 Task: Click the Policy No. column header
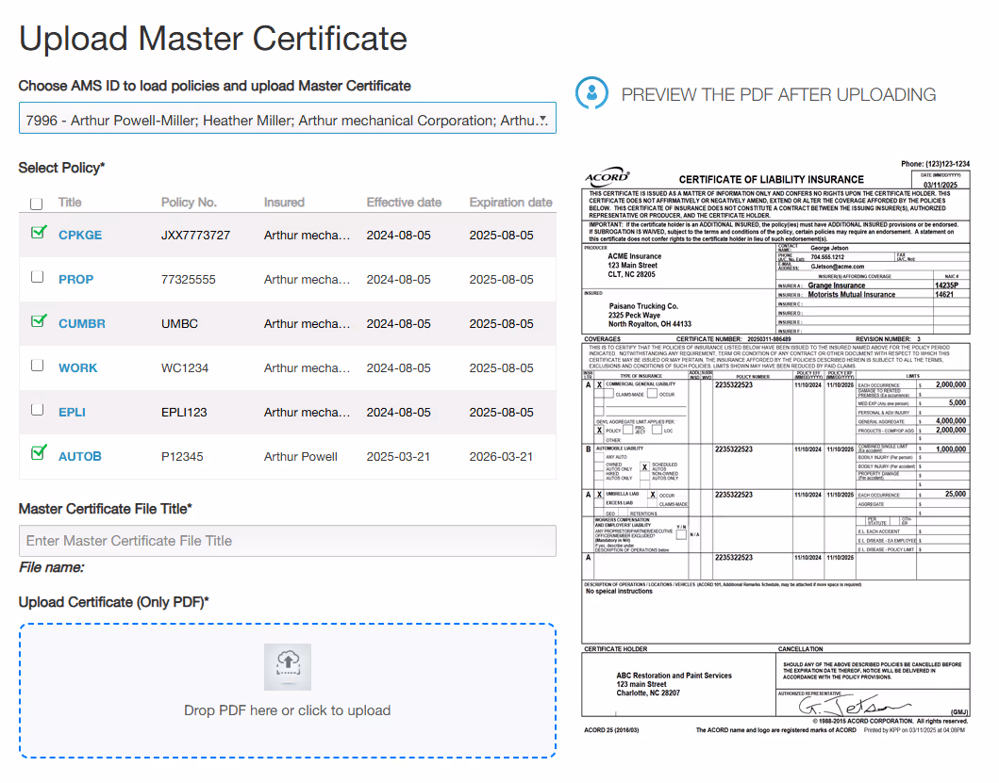(x=189, y=203)
